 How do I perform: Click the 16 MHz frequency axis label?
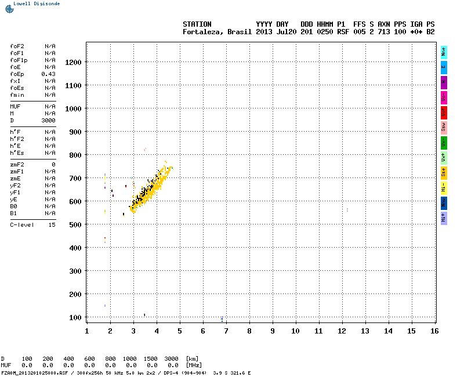point(434,331)
